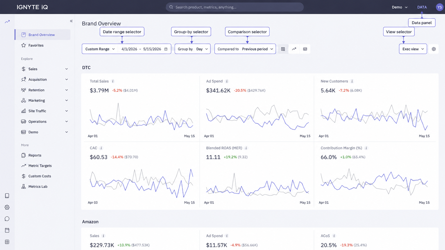The width and height of the screenshot is (445, 250).
Task: Open the calendar picker icon in the date range
Action: [x=166, y=49]
